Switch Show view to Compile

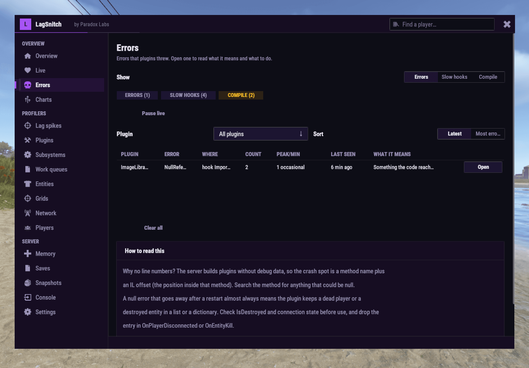pyautogui.click(x=488, y=77)
